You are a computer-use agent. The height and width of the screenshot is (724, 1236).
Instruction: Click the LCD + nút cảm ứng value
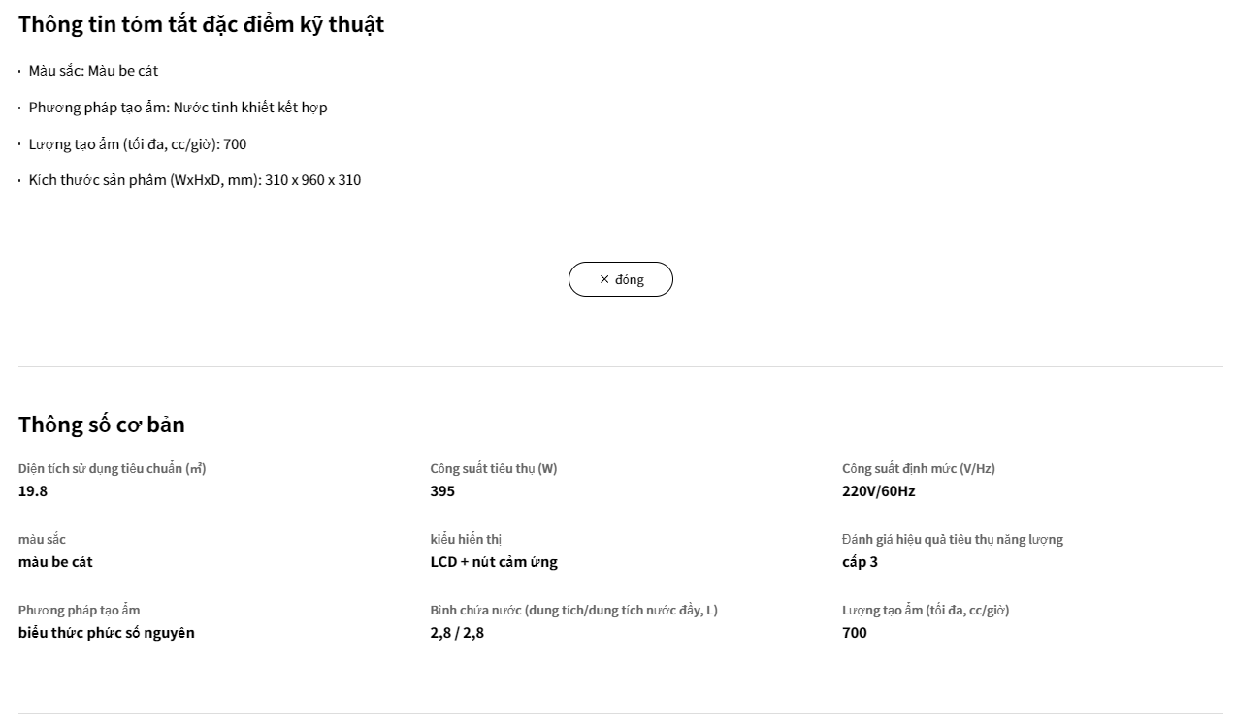point(494,562)
